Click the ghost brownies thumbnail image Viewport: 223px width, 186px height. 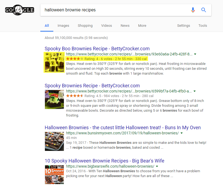[54, 62]
